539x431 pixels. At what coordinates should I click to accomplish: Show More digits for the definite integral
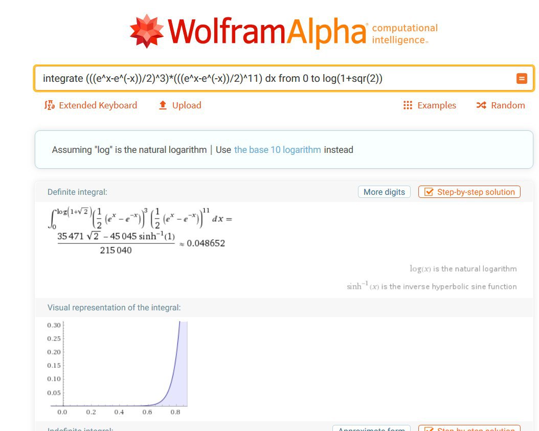pyautogui.click(x=384, y=192)
